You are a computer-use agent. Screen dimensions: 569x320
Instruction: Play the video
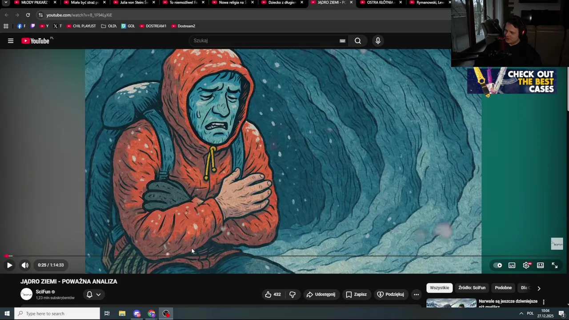[9, 265]
